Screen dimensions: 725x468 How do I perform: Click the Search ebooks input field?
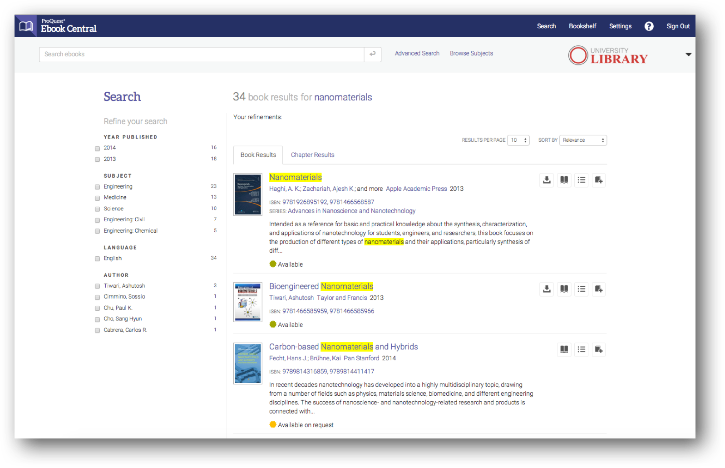click(202, 55)
